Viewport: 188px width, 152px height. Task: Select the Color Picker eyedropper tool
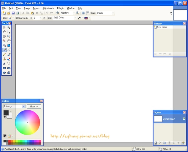(9, 55)
